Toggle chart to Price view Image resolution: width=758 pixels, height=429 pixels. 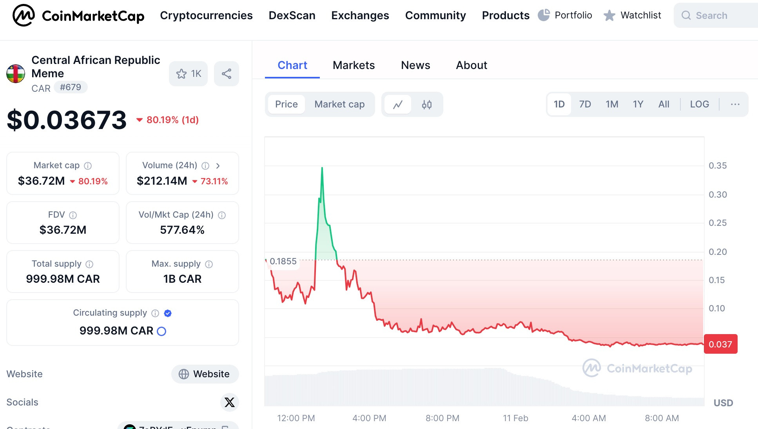[x=287, y=104]
